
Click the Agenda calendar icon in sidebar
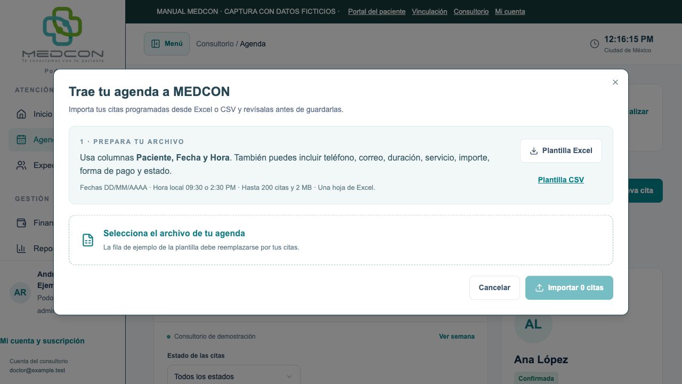[21, 140]
